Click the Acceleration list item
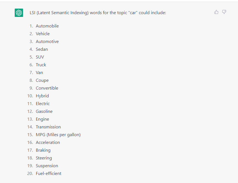This screenshot has width=238, height=183. pos(48,143)
